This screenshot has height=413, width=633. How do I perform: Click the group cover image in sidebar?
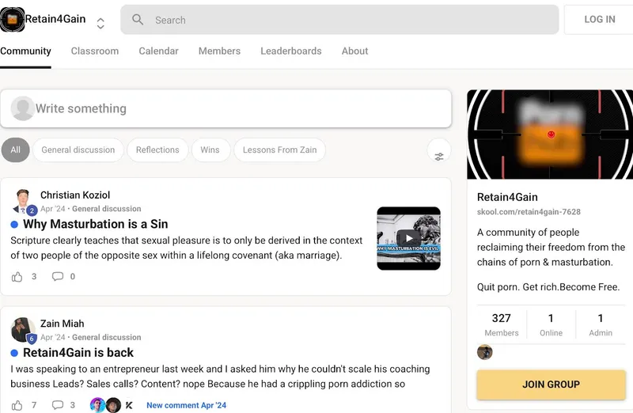[550, 135]
